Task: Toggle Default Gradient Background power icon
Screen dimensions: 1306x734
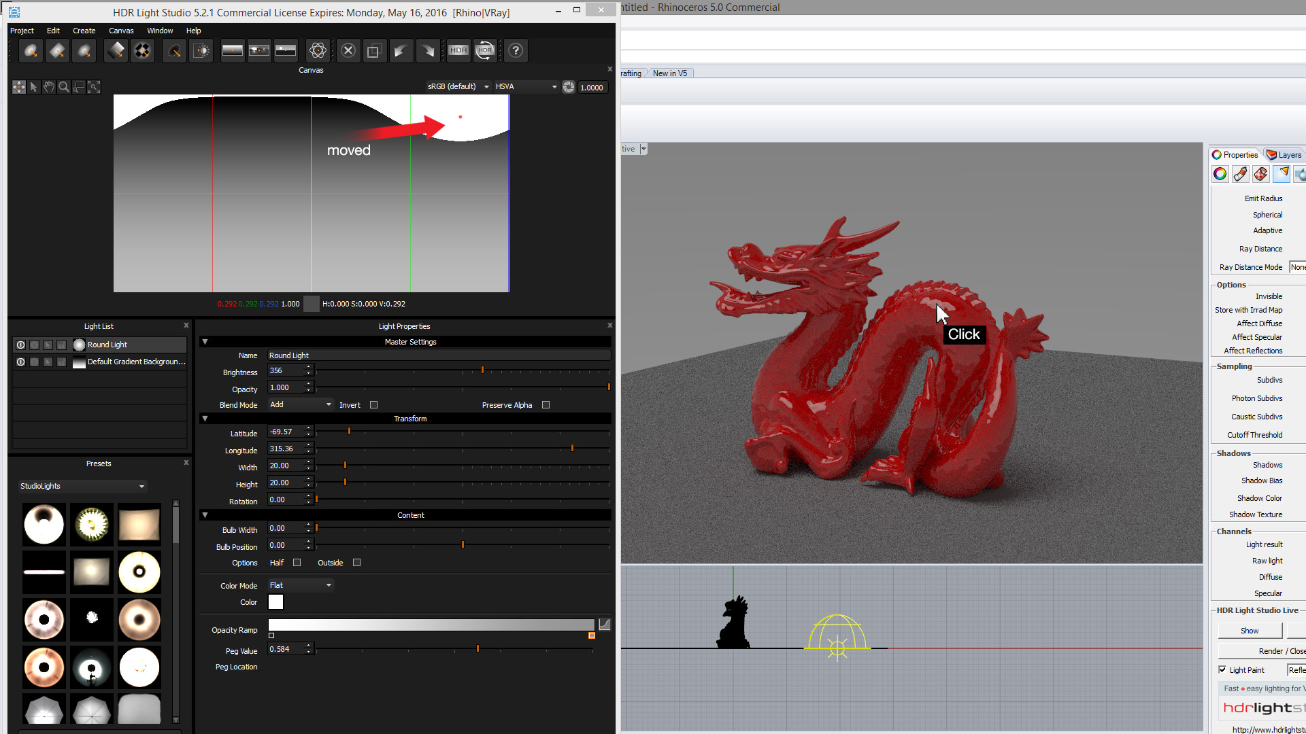Action: pyautogui.click(x=20, y=362)
